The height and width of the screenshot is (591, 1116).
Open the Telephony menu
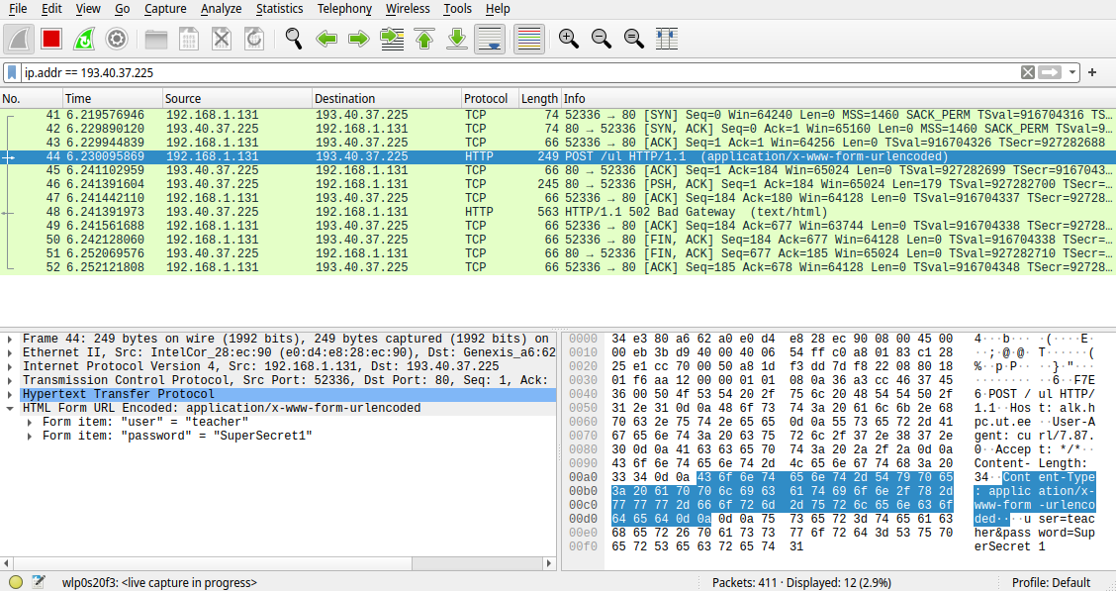click(x=344, y=9)
